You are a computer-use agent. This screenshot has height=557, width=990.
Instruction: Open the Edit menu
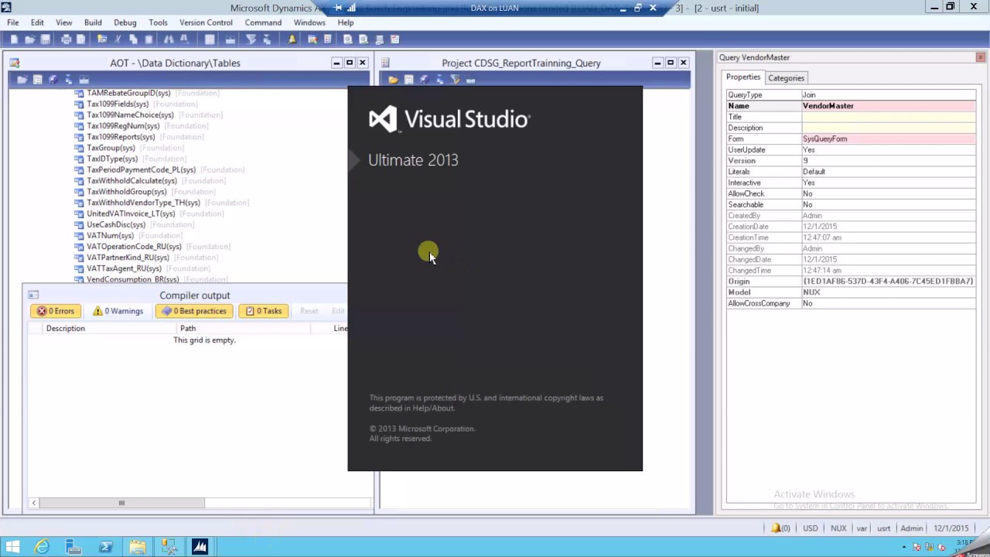37,22
